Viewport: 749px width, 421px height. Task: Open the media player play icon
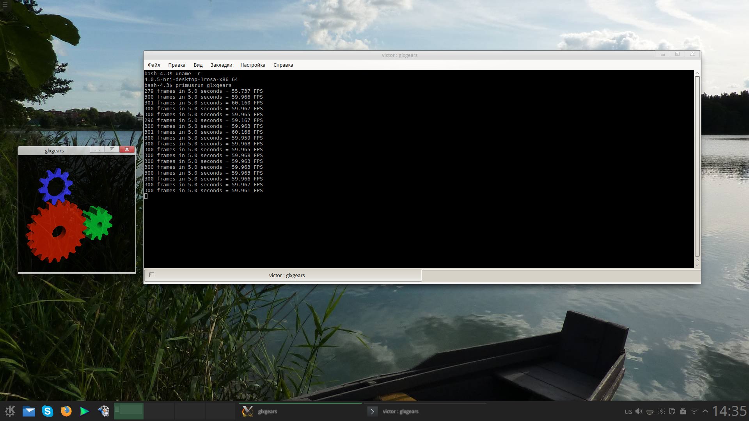tap(84, 411)
